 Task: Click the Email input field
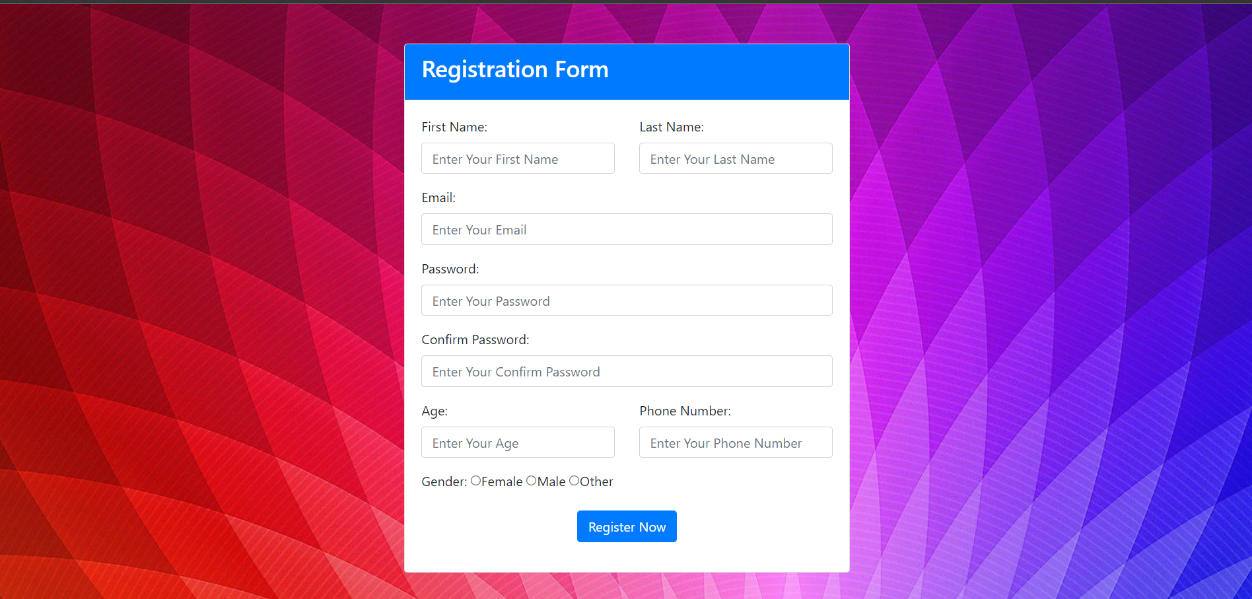click(x=626, y=229)
